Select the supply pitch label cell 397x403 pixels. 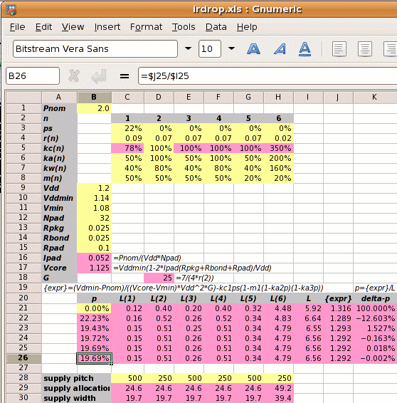click(x=76, y=378)
